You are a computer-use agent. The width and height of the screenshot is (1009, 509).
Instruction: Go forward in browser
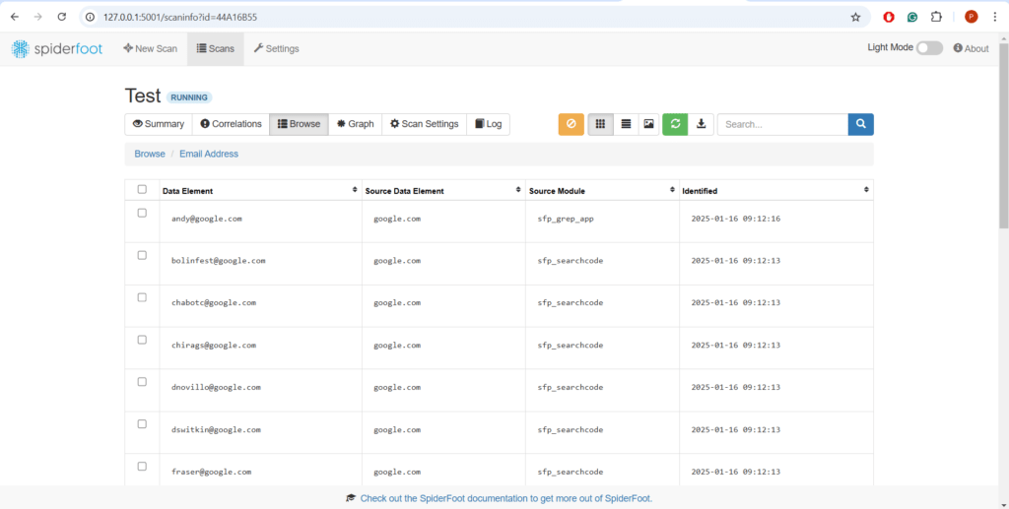[x=38, y=18]
